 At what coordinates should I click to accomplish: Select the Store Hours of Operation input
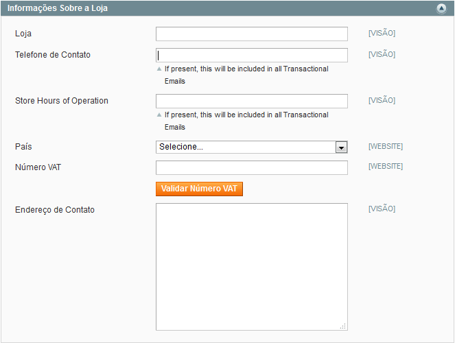[x=252, y=101]
